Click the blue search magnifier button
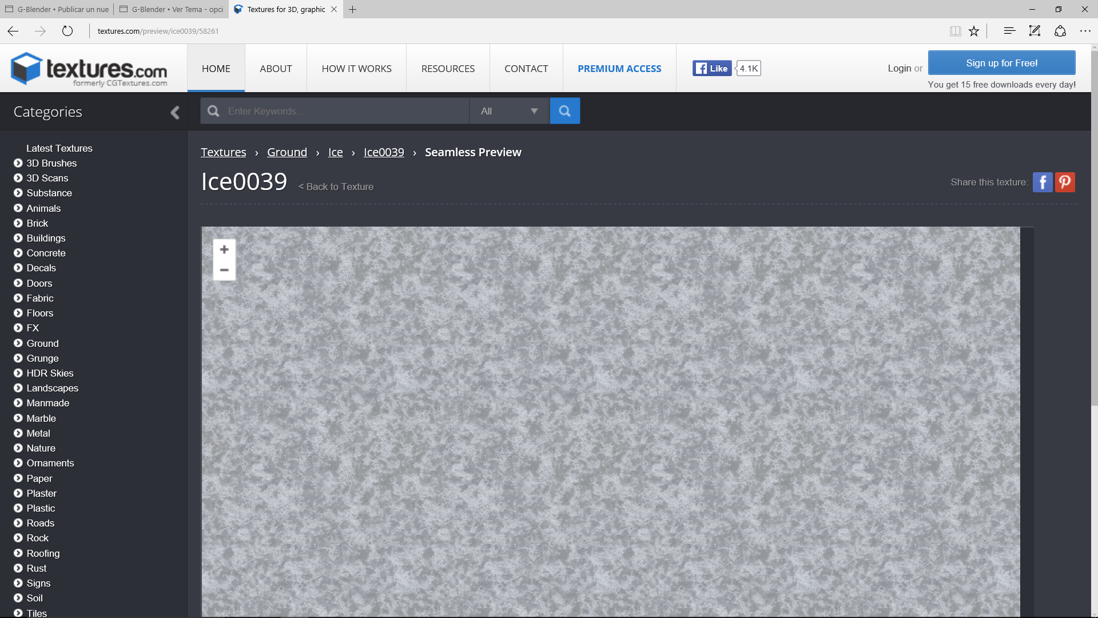Image resolution: width=1098 pixels, height=618 pixels. tap(564, 111)
